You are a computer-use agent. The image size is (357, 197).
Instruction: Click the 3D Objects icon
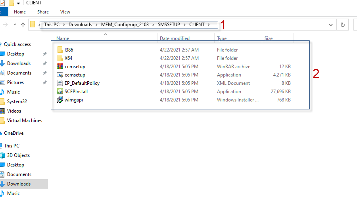[x=2, y=155]
